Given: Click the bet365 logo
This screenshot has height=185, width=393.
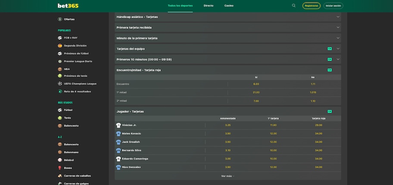Looking at the screenshot, I should tap(68, 6).
